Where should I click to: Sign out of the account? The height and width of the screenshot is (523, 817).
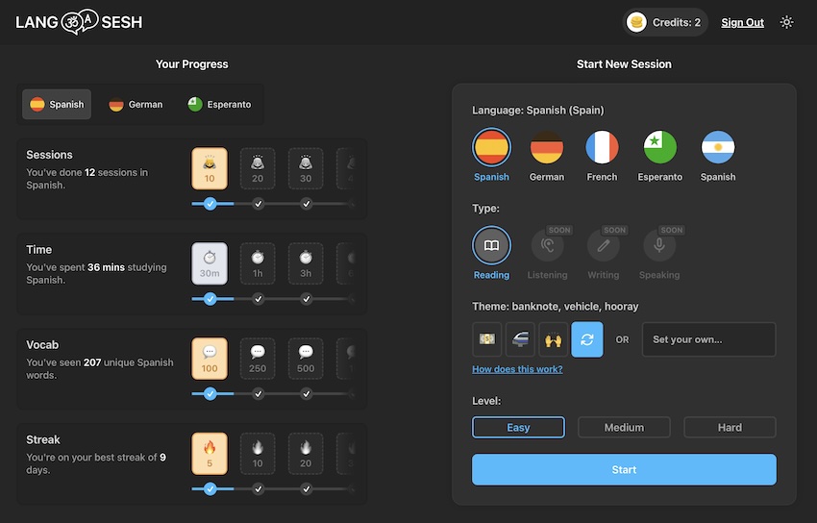pos(742,22)
